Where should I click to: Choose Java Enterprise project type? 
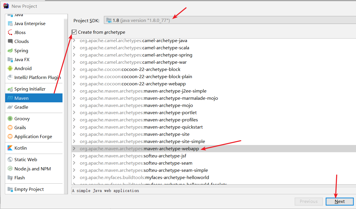(x=30, y=24)
